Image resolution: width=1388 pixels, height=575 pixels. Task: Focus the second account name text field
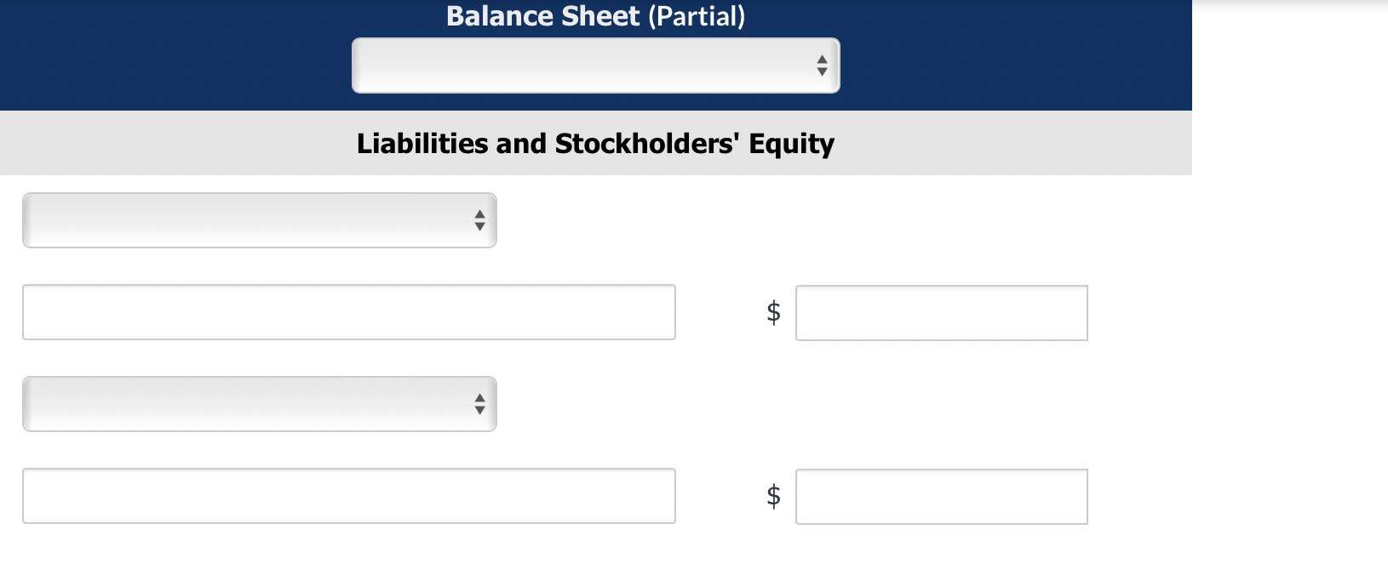349,496
